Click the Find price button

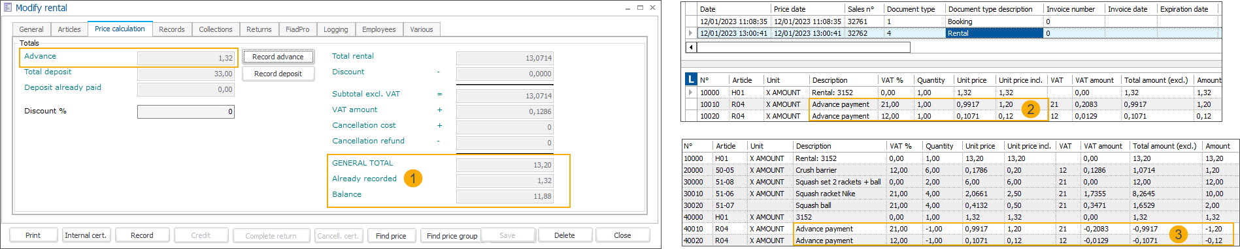(391, 235)
